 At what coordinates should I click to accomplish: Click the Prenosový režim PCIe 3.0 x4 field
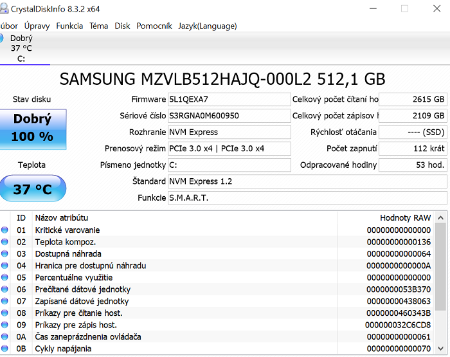(x=229, y=149)
